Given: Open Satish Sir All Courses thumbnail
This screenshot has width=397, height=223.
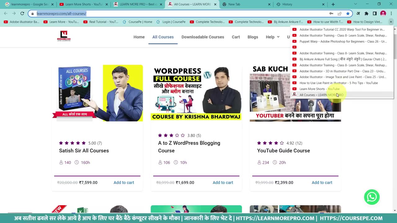Looking at the screenshot, I should point(97,93).
